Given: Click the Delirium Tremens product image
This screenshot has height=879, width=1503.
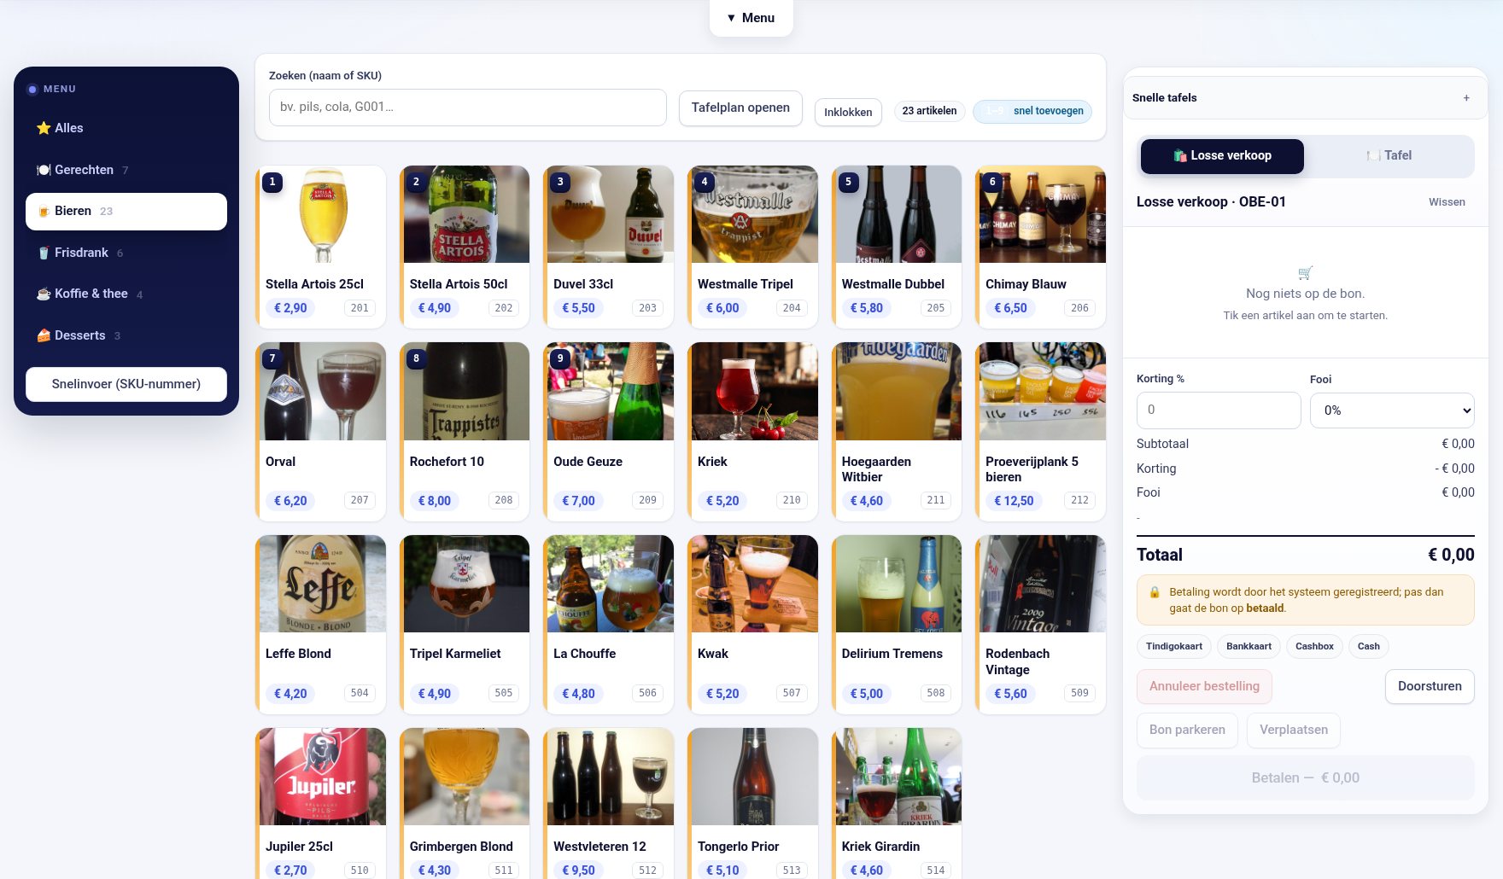Looking at the screenshot, I should (898, 584).
